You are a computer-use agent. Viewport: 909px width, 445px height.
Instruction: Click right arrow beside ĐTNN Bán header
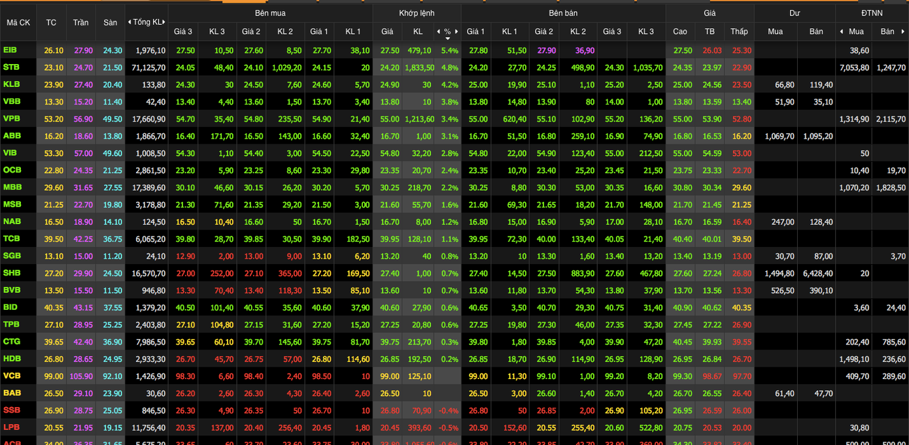(903, 31)
